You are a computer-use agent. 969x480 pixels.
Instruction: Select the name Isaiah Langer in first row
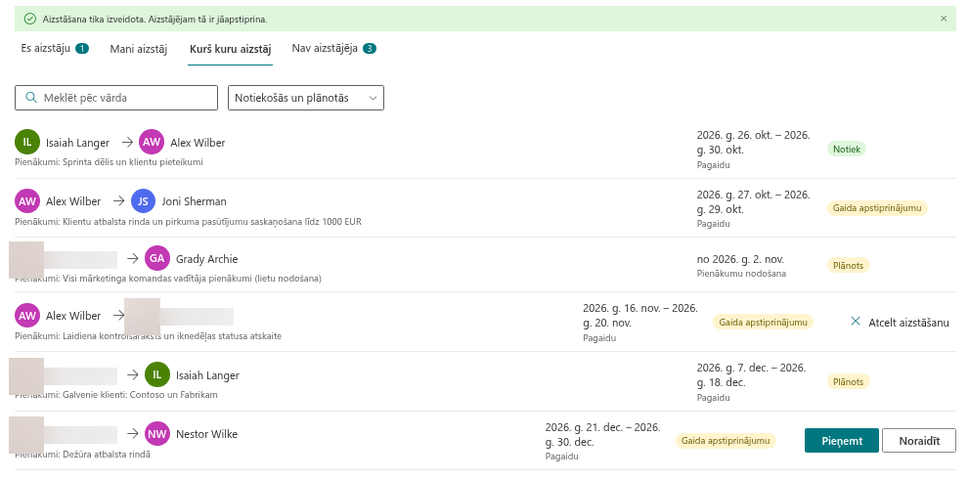pyautogui.click(x=77, y=143)
